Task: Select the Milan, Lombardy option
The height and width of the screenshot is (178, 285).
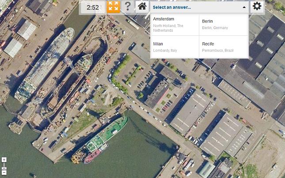Action: [x=175, y=47]
